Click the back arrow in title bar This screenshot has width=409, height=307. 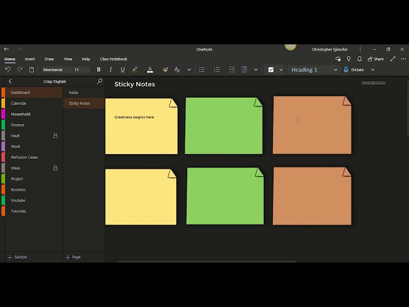point(6,49)
